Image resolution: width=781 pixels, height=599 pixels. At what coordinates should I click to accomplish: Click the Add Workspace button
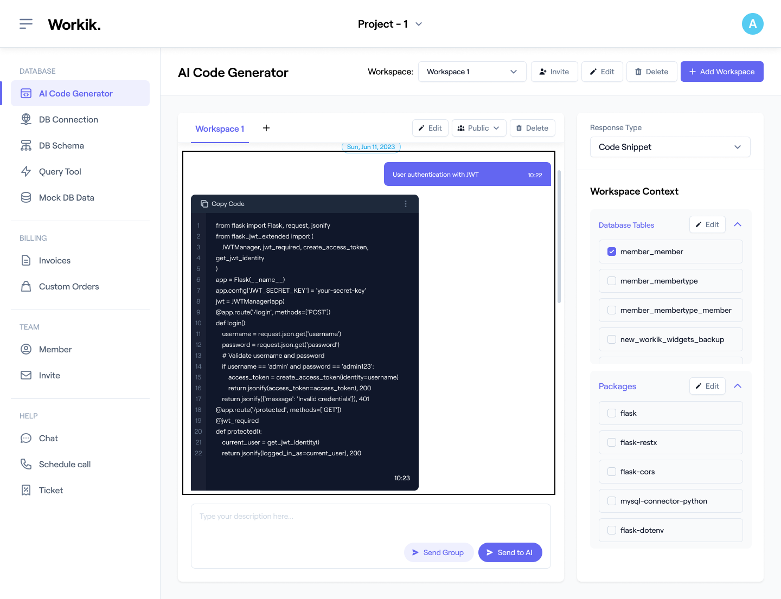pos(721,72)
